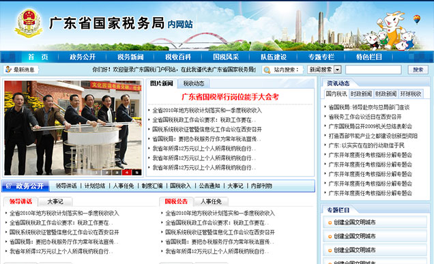Click the hot air balloon graphic
The image size is (434, 264).
click(416, 19)
